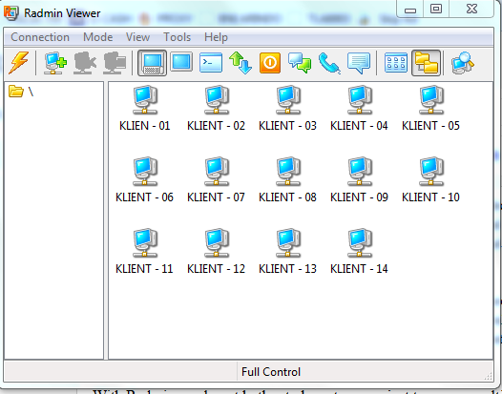Select File Transfer mode arrows icon
Screen dimensions: 502x394
click(x=241, y=63)
